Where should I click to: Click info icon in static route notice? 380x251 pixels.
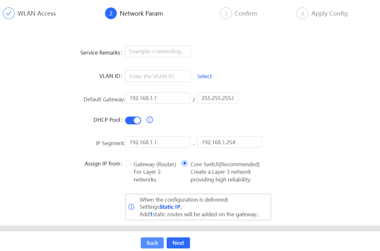pyautogui.click(x=131, y=207)
